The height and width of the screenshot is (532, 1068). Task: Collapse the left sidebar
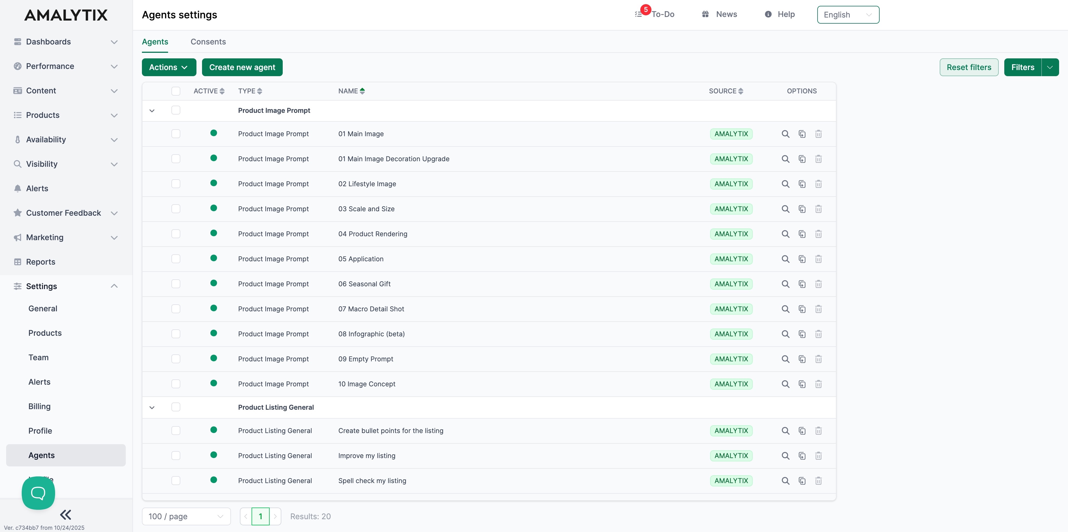coord(65,514)
